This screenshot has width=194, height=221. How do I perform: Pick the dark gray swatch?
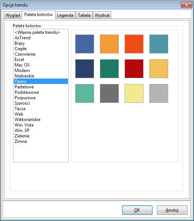[x=109, y=93]
